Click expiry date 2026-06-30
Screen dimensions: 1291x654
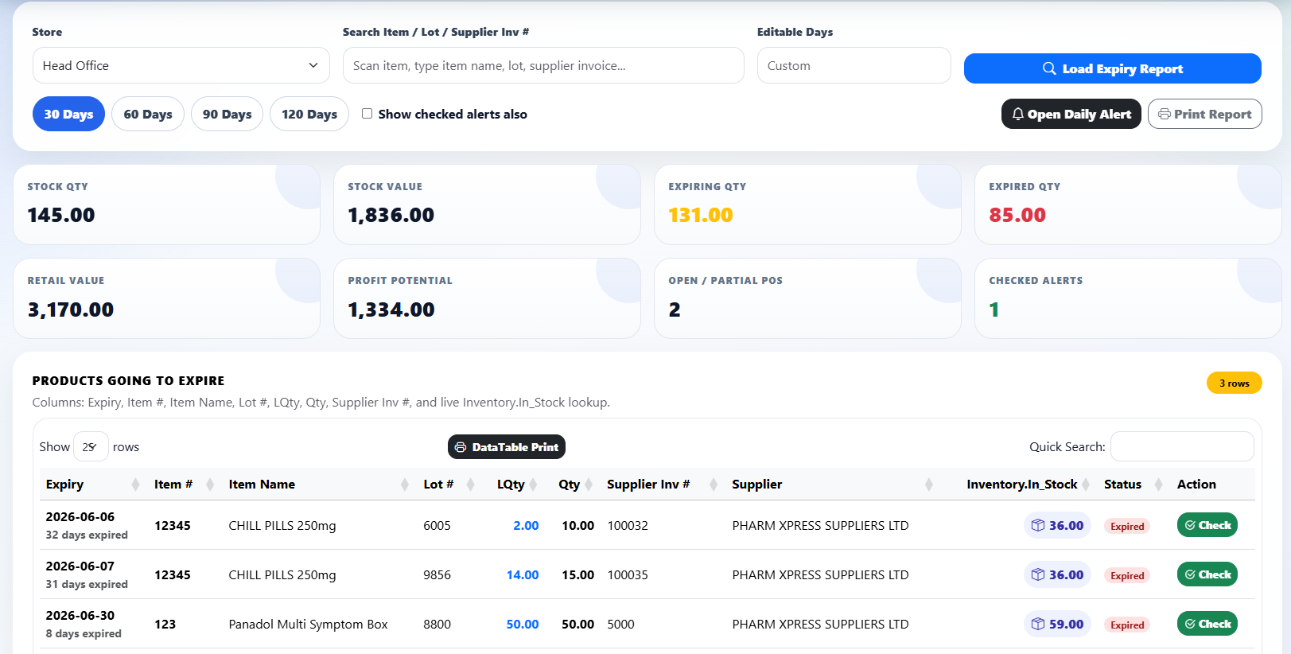80,616
